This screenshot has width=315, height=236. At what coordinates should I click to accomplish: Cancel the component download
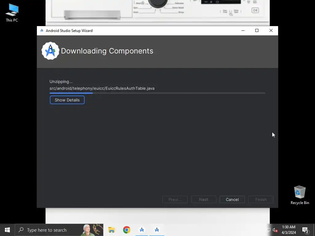coord(232,199)
